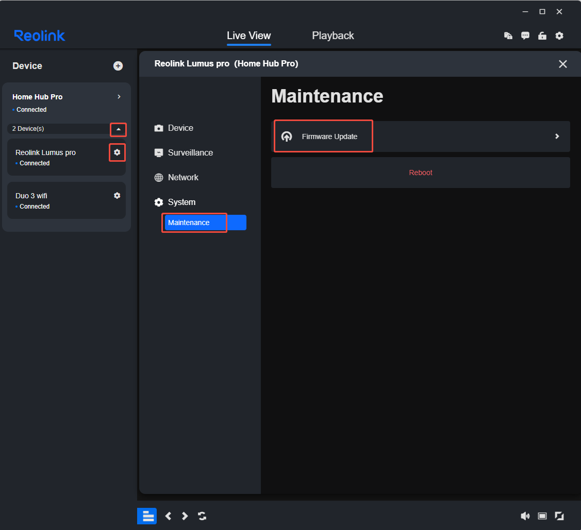Image resolution: width=581 pixels, height=530 pixels.
Task: Maximize the Reolink window
Action: coord(542,12)
